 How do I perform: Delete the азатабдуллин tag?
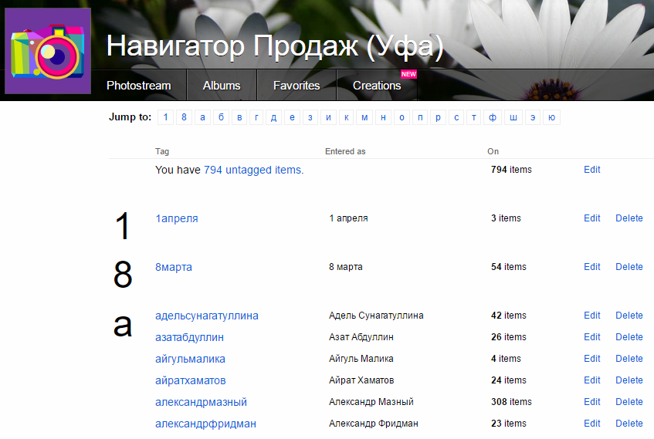[x=629, y=337]
